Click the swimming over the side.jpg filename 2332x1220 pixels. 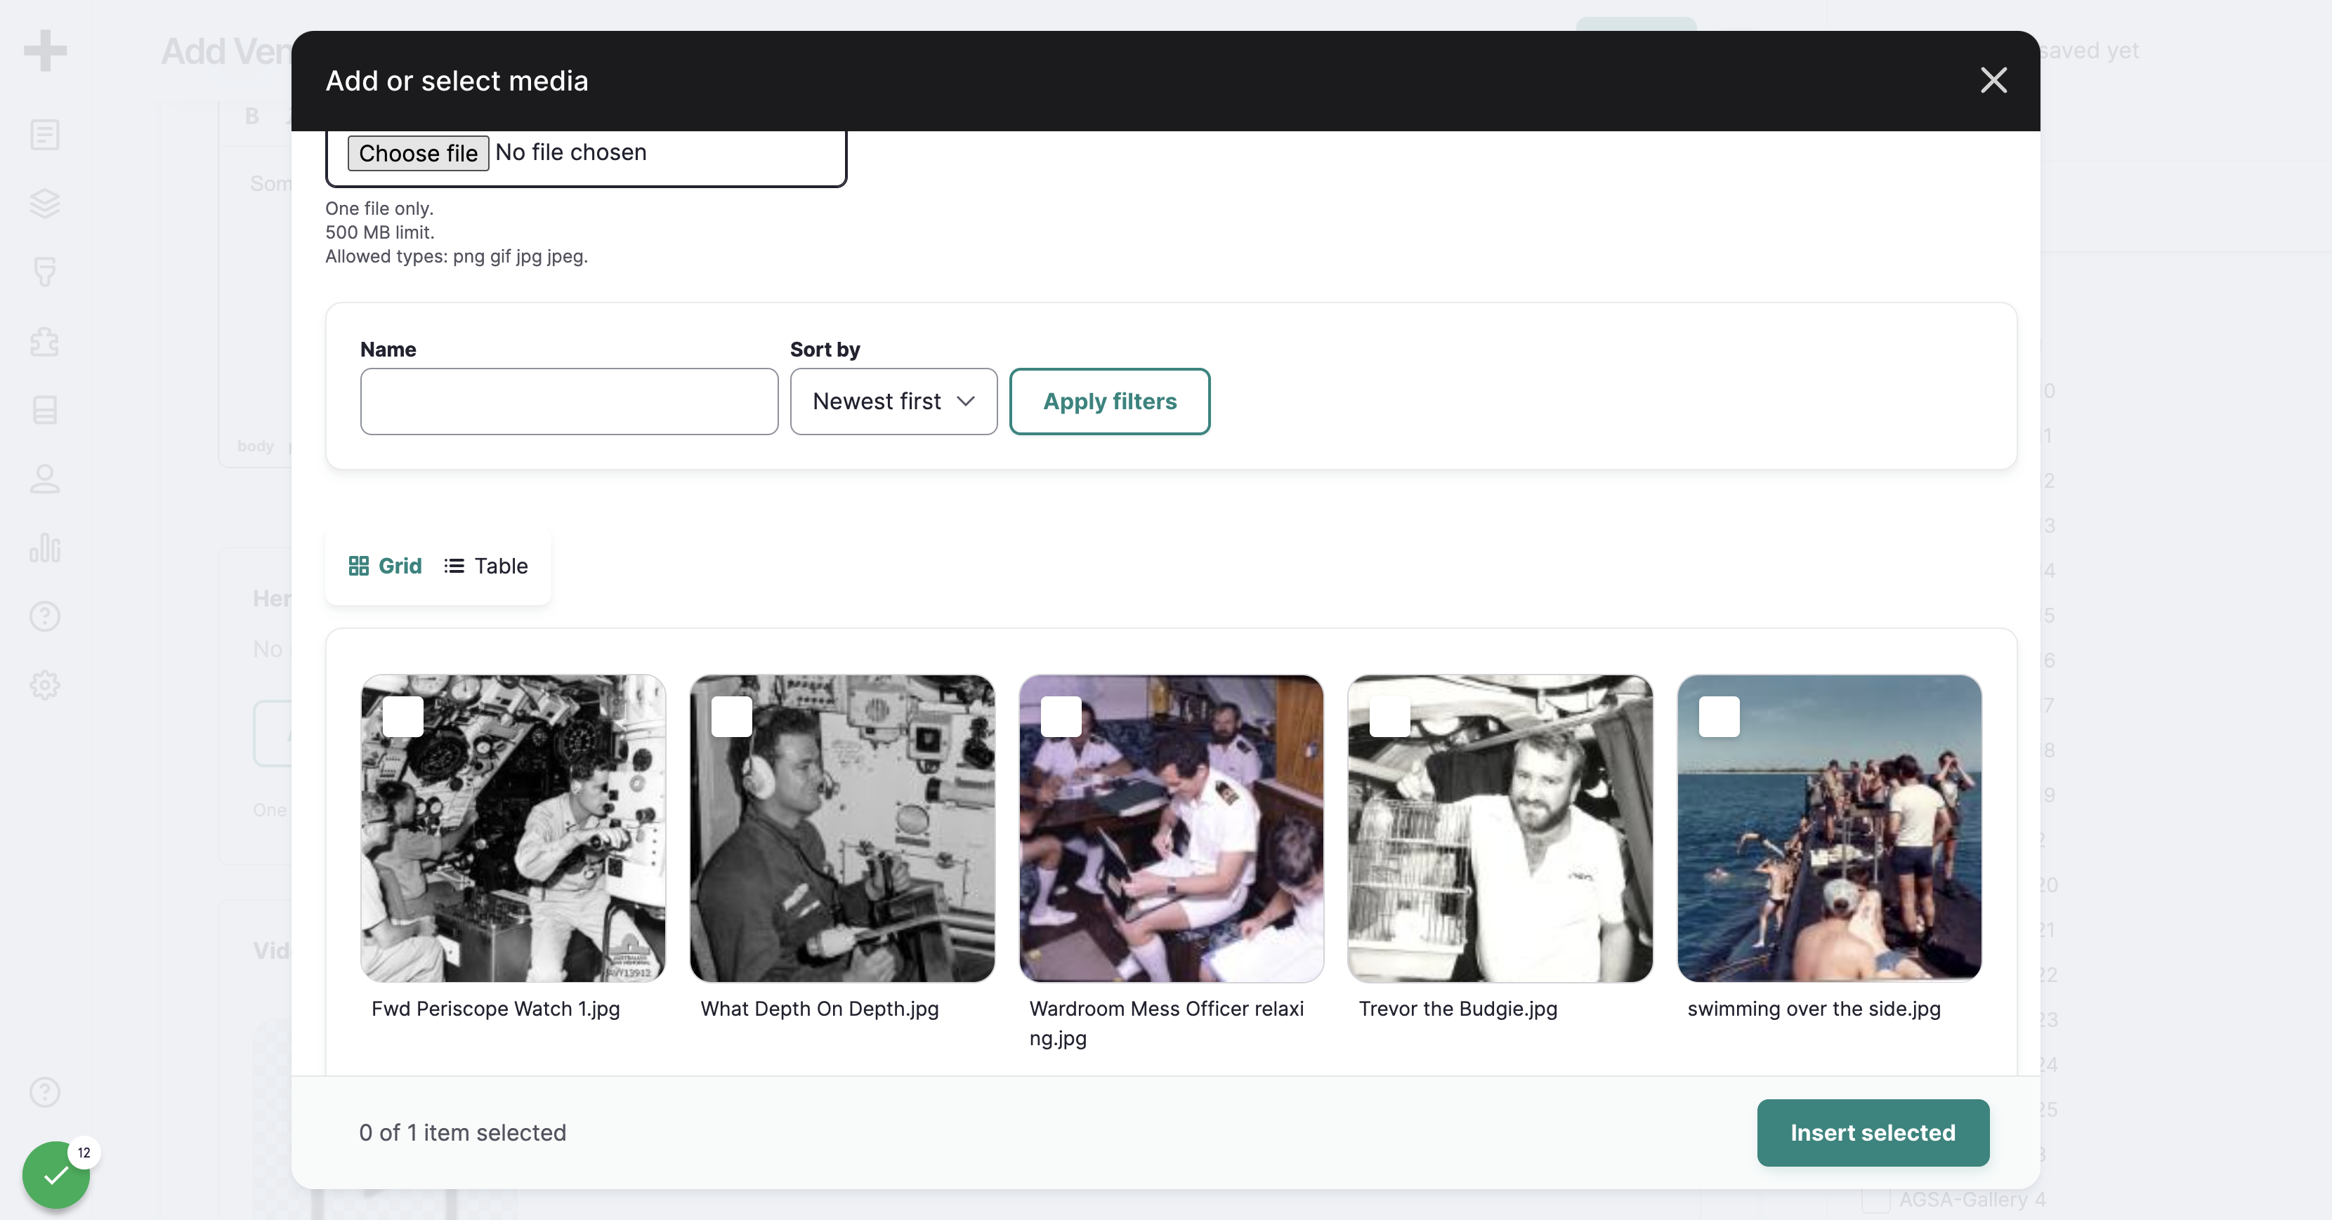(x=1814, y=1009)
